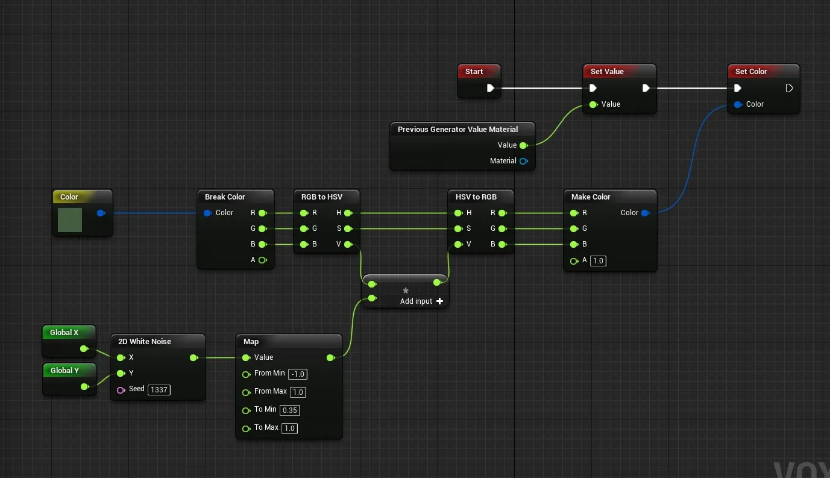Click the Add input plus on multiply node
Image resolution: width=830 pixels, height=478 pixels.
tap(439, 301)
